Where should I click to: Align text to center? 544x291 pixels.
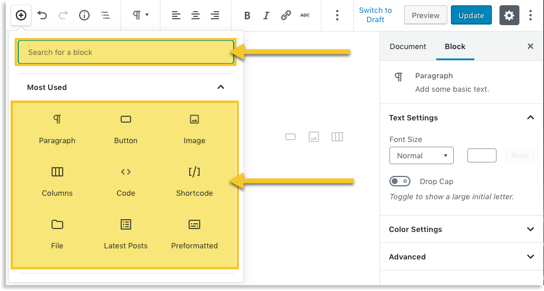(x=196, y=15)
